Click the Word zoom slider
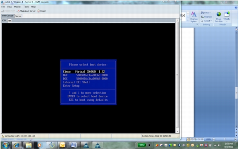This screenshot has width=239, height=150. [225, 139]
